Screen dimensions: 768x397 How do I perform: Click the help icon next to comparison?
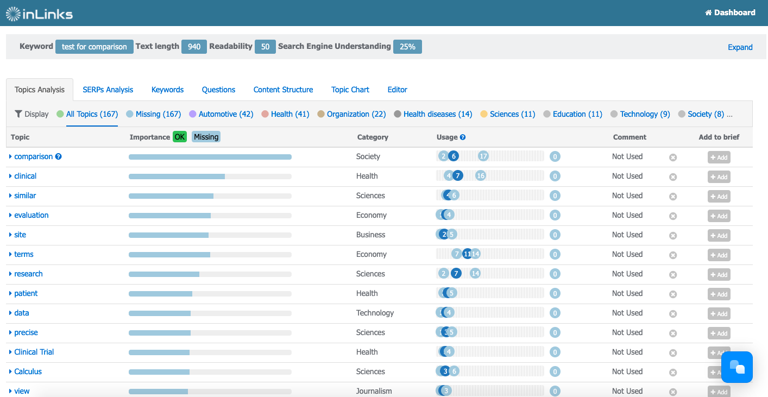[59, 156]
